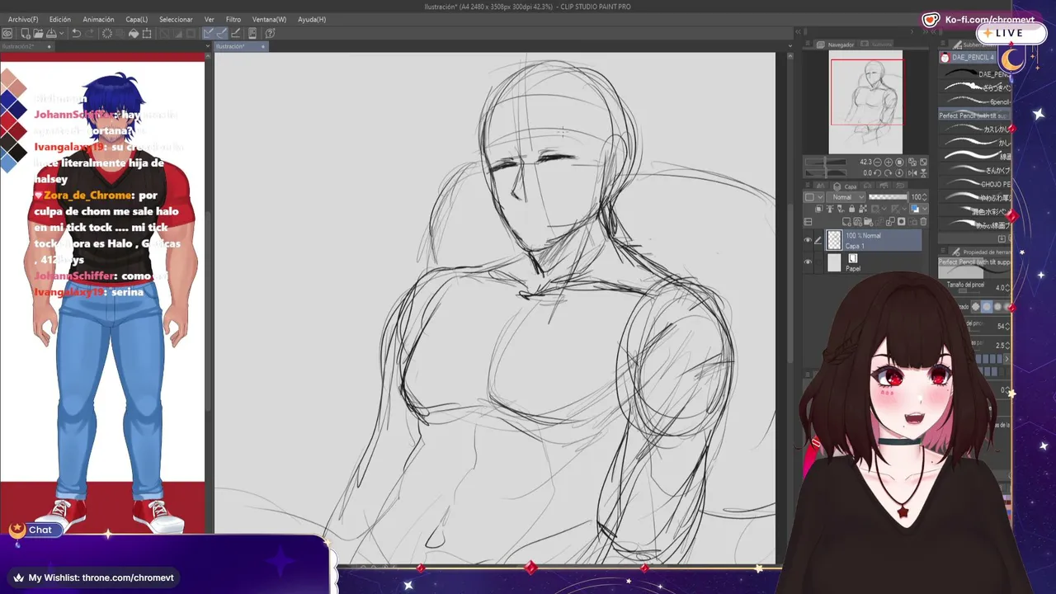Open the Normal blending mode dropdown

pos(846,197)
